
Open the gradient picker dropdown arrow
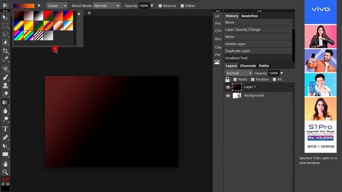[x=39, y=6]
